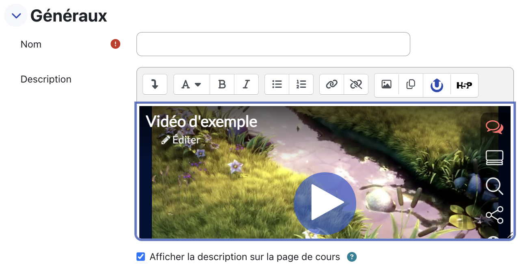This screenshot has width=524, height=267.
Task: Click the Généraux section heading
Action: click(69, 16)
